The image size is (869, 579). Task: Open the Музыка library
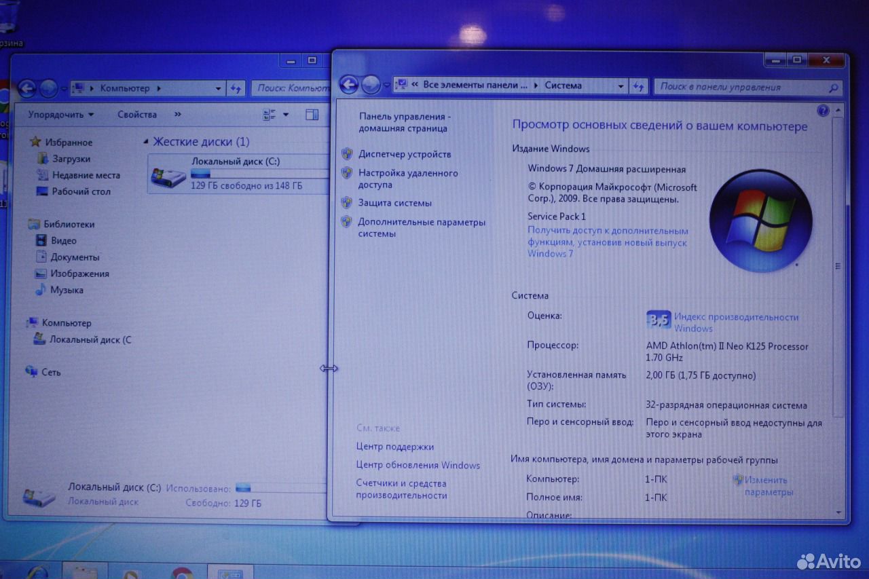point(67,290)
